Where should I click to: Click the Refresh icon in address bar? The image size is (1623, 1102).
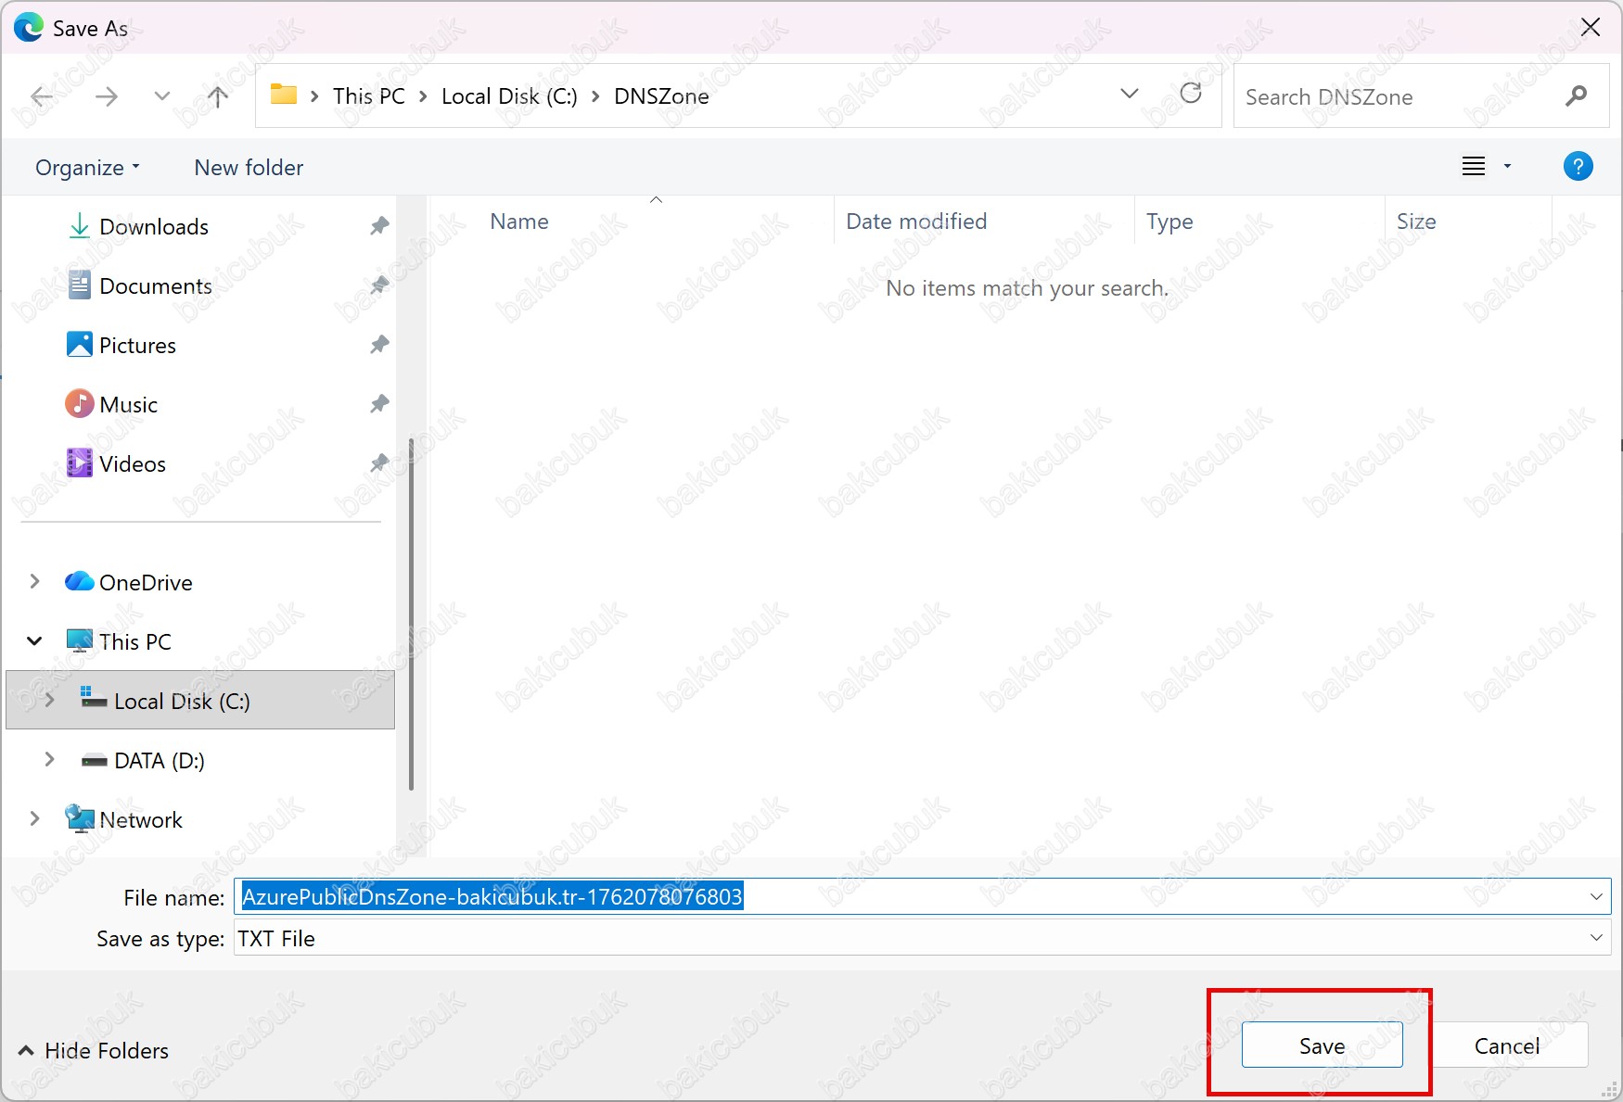pyautogui.click(x=1191, y=94)
